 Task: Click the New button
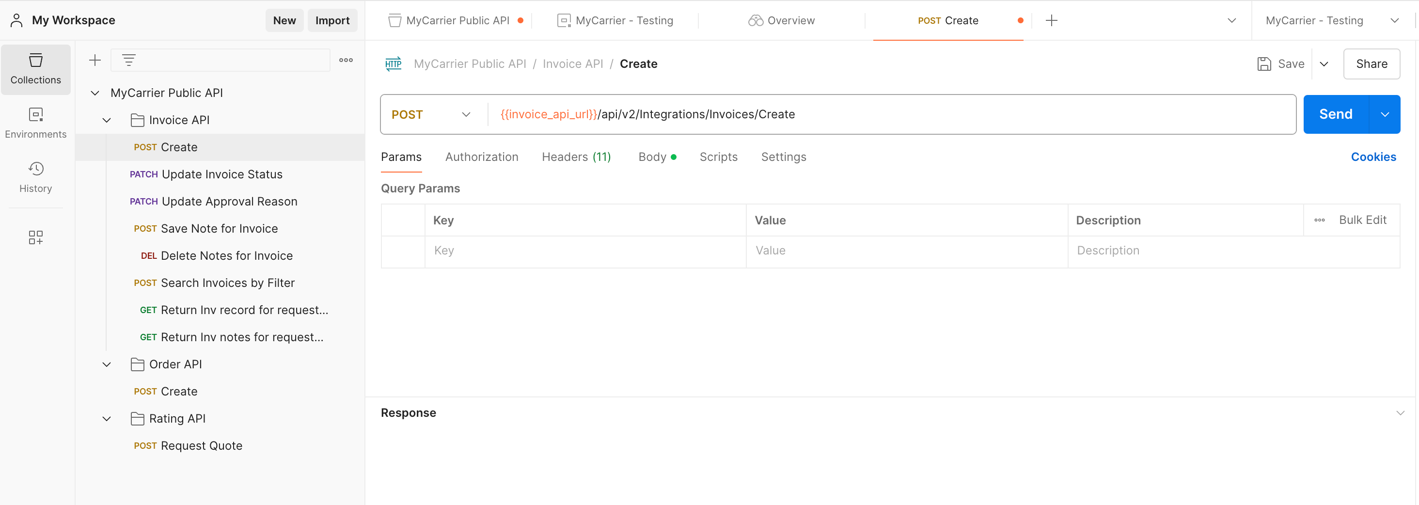[284, 20]
